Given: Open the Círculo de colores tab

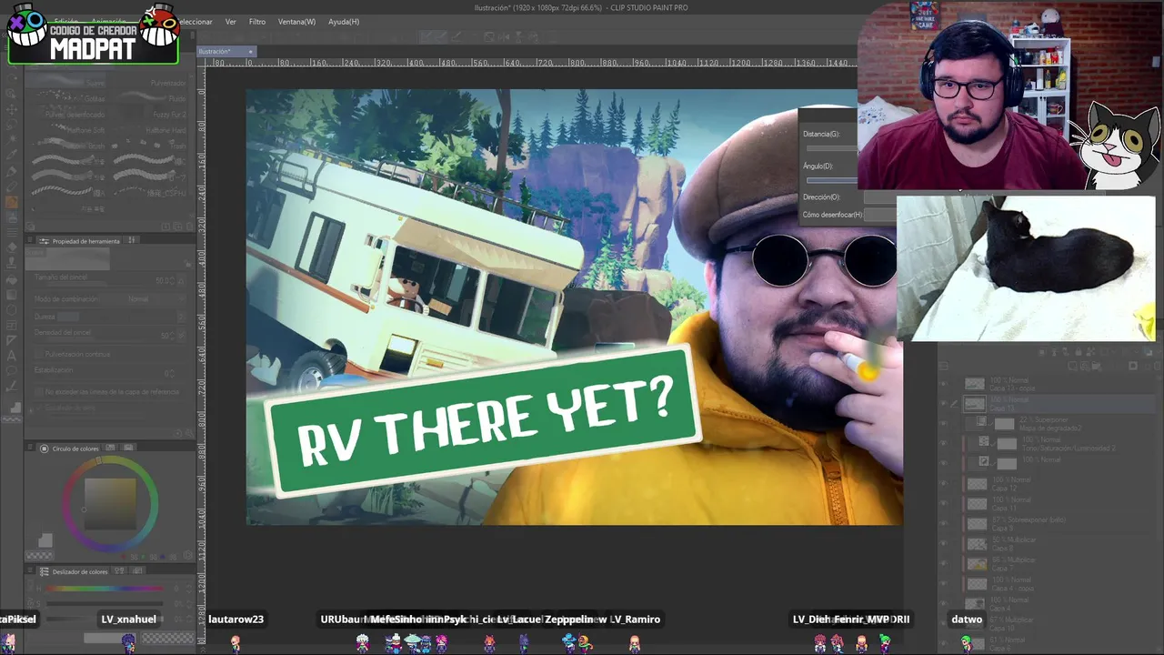Looking at the screenshot, I should pos(75,448).
